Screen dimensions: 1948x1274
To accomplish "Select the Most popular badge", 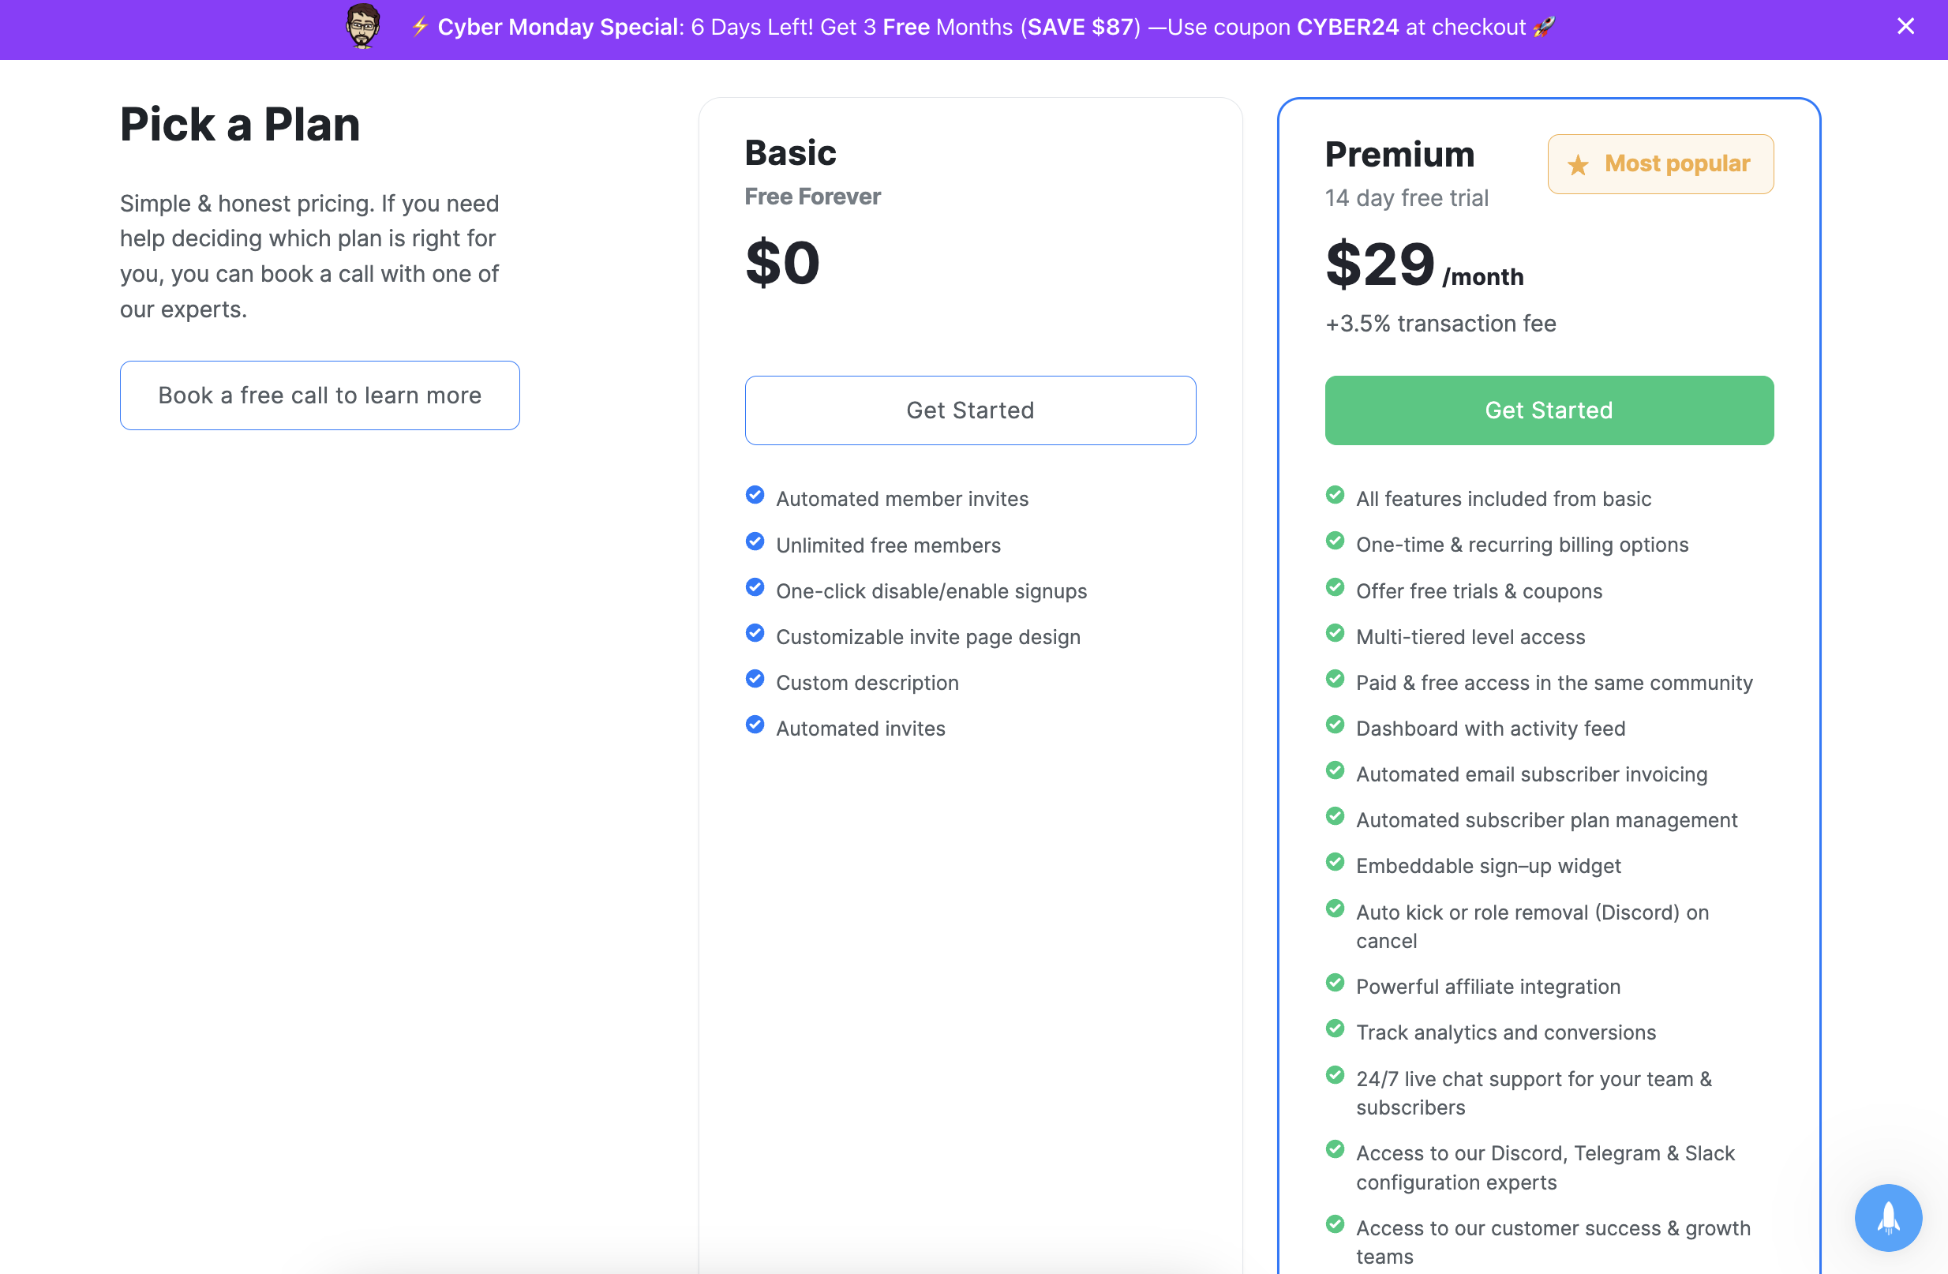I will click(1660, 163).
